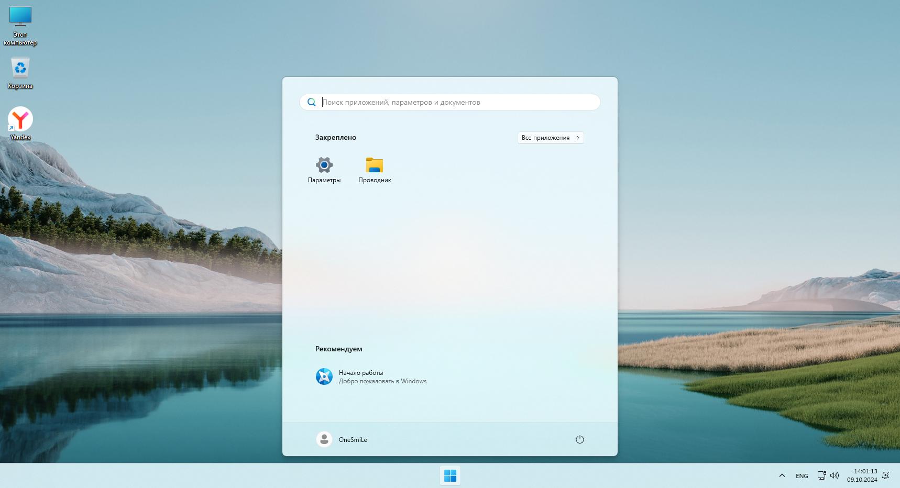900x488 pixels.
Task: Focus the Start menu search field
Action: (449, 102)
